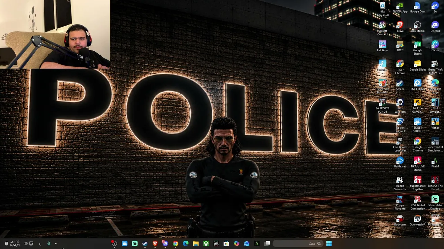Image resolution: width=444 pixels, height=249 pixels.
Task: Select the Fall Guys desktop icon
Action: [x=383, y=46]
